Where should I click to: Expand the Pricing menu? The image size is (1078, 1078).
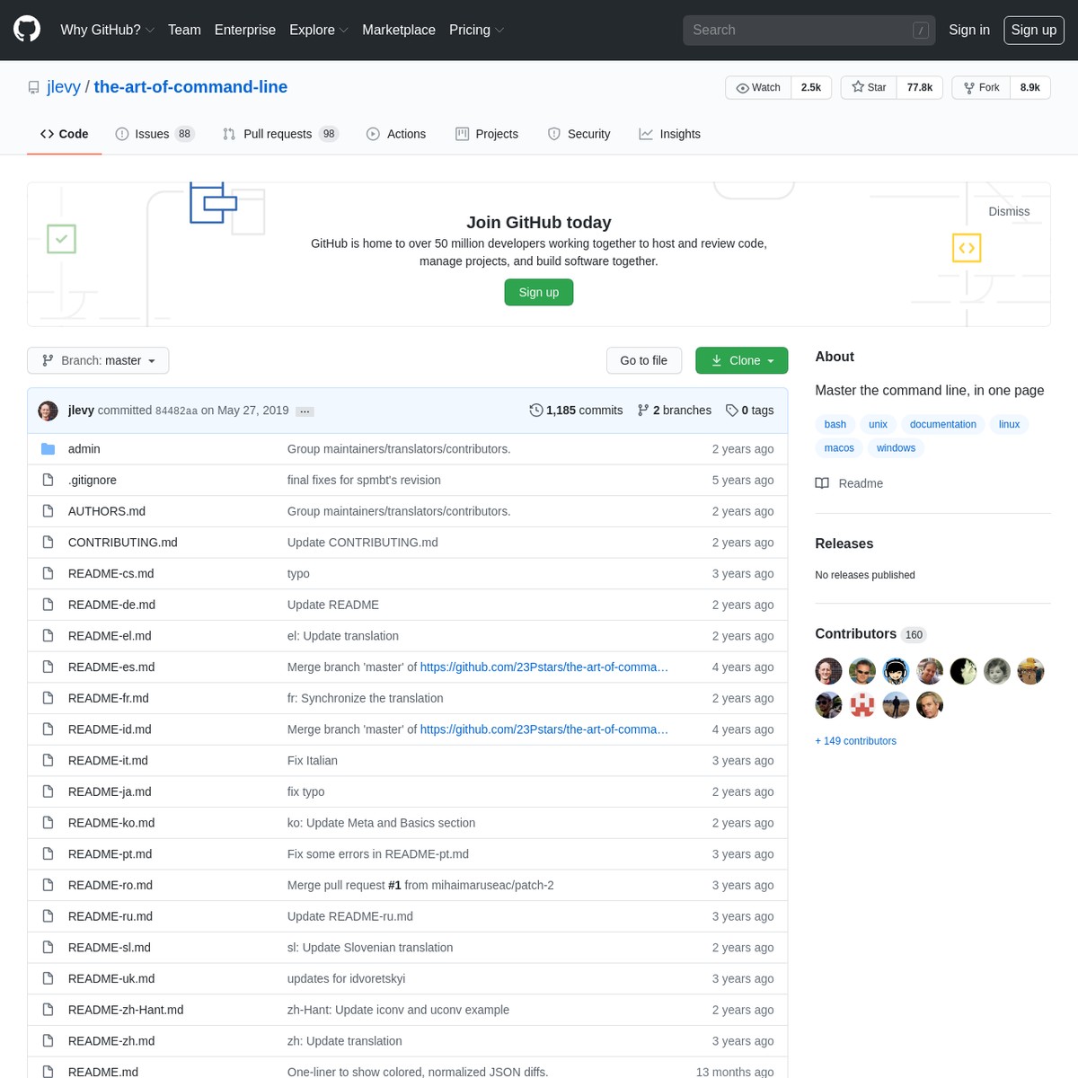476,30
